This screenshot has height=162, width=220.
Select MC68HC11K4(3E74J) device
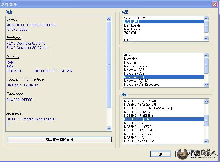coord(164,134)
